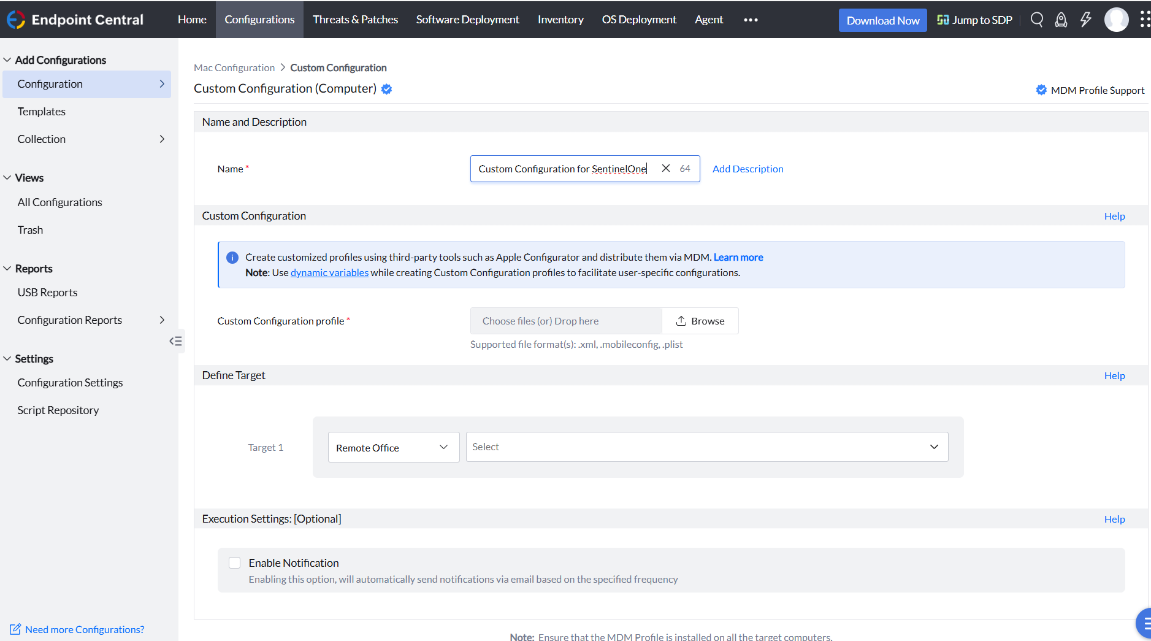The image size is (1151, 641).
Task: Click the Need more Configurations pencil icon
Action: [x=17, y=629]
